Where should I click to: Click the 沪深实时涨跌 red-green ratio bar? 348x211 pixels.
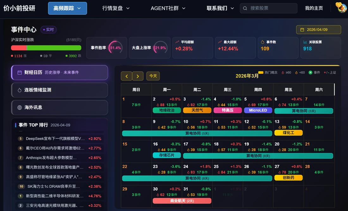[x=46, y=48]
